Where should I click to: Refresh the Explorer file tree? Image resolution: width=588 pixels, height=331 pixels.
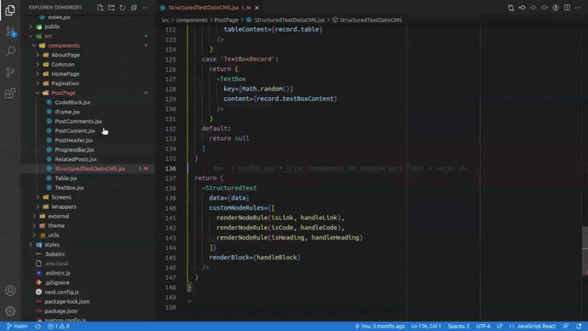(x=123, y=8)
